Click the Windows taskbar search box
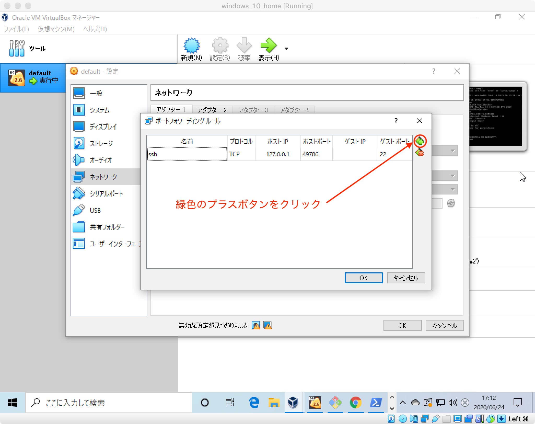The image size is (535, 424). coord(108,403)
